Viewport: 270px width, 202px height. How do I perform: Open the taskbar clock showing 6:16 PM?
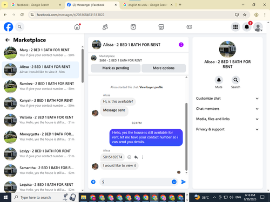coord(250,198)
